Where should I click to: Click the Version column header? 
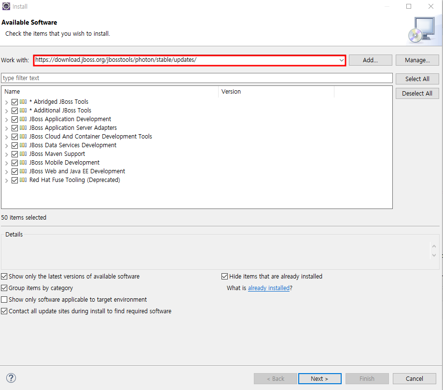pyautogui.click(x=276, y=92)
